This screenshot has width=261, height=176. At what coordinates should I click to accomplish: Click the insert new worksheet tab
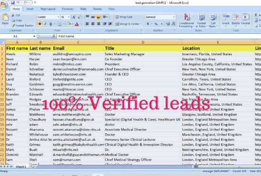[x=32, y=166]
